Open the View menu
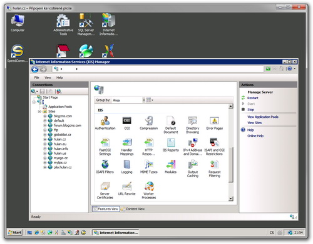 click(x=48, y=77)
